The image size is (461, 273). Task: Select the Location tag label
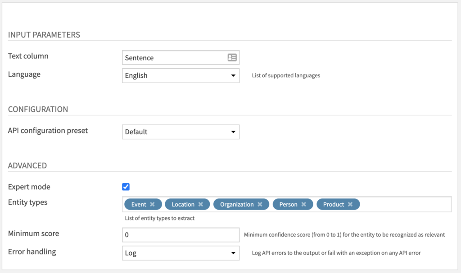point(183,204)
